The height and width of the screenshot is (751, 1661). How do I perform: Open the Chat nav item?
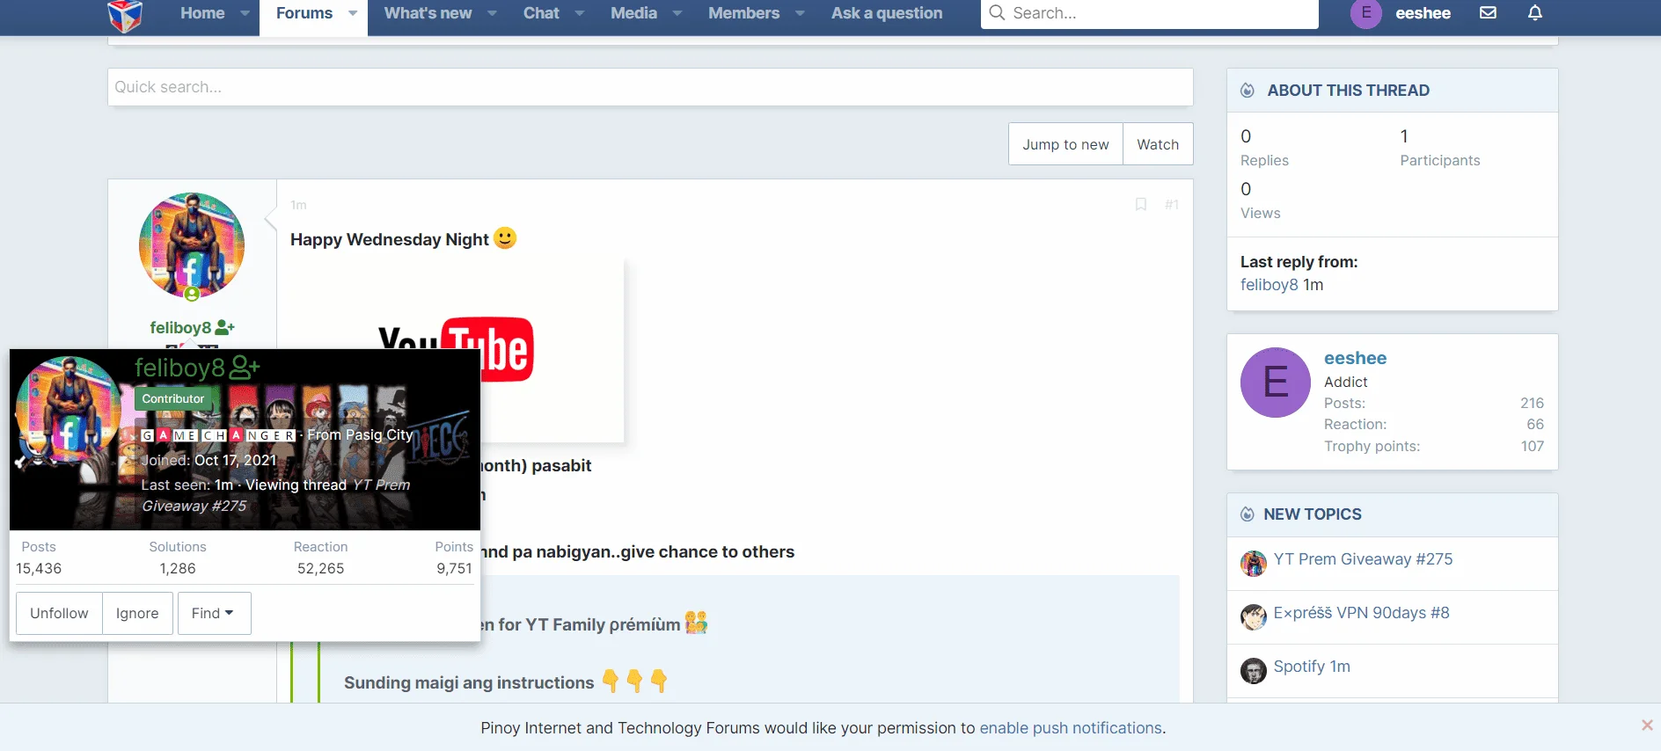click(541, 13)
